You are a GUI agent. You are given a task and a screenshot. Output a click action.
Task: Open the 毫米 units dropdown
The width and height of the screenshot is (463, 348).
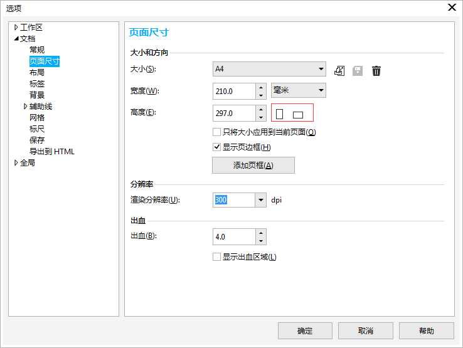point(321,91)
